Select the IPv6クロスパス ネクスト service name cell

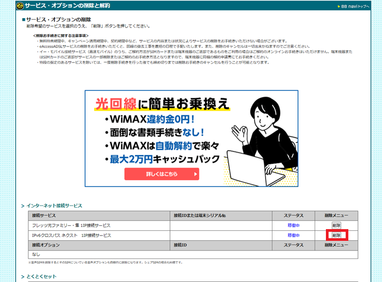(72, 235)
